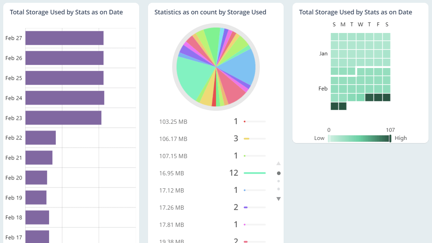Click the blue dot beside 17.12 MB

pos(244,190)
